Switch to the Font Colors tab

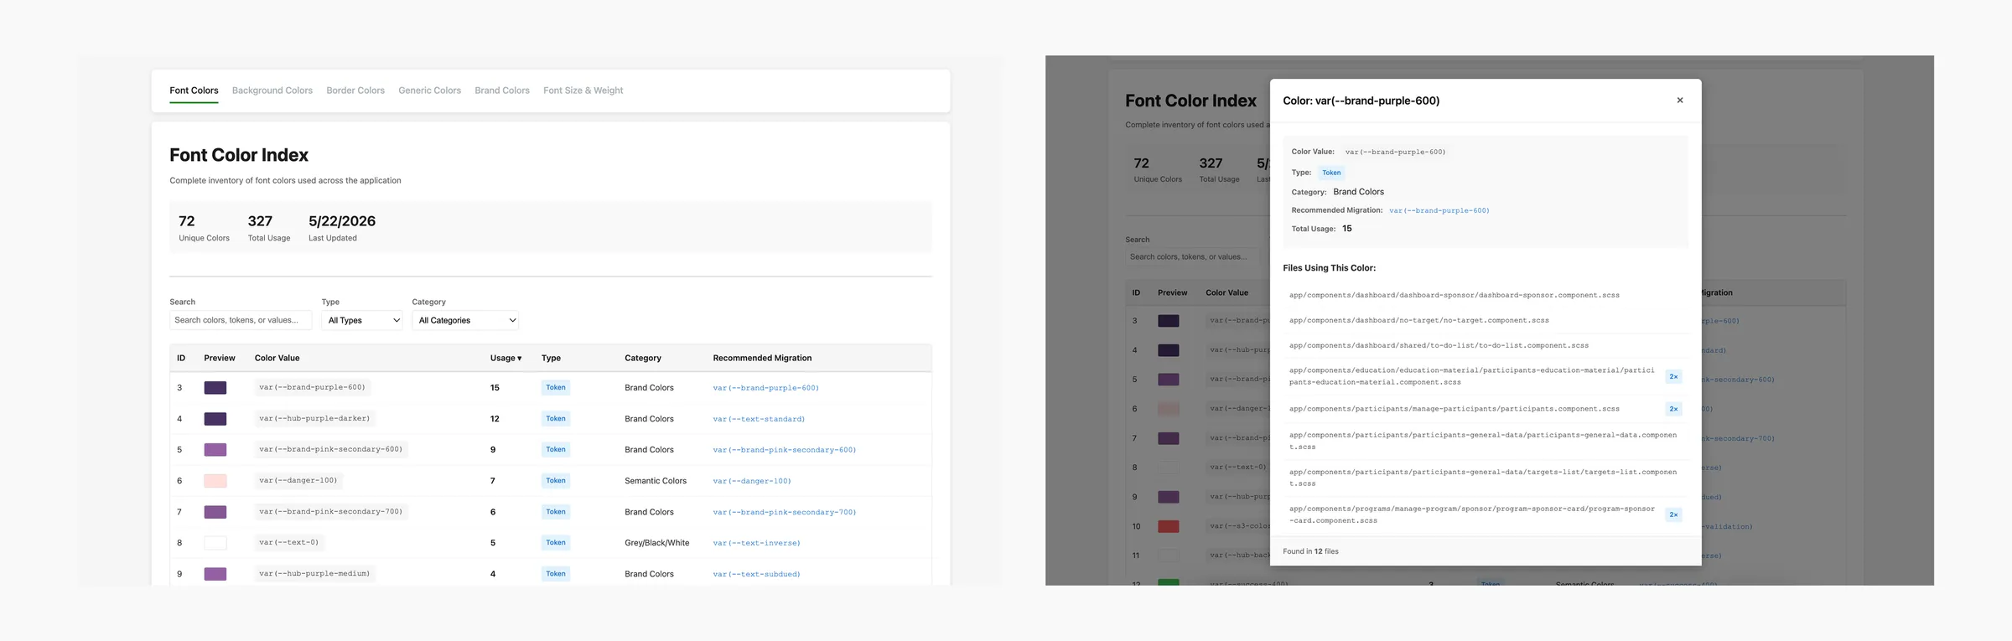pos(194,90)
